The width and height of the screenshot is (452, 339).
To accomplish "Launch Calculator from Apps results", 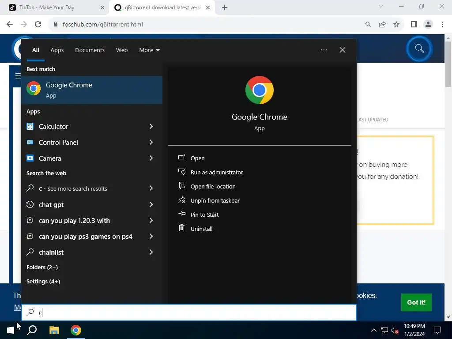I will point(53,127).
